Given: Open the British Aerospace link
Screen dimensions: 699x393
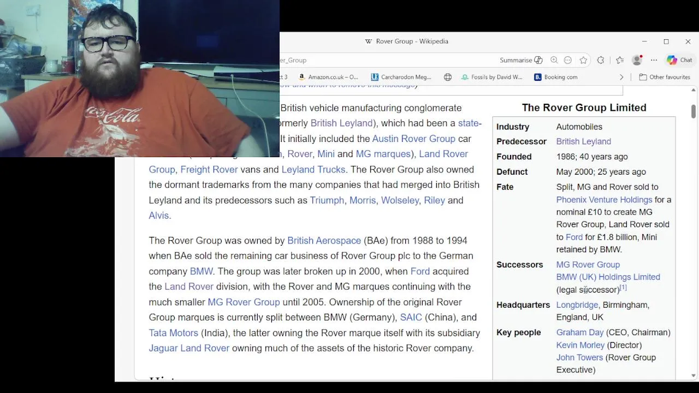Looking at the screenshot, I should (x=324, y=241).
